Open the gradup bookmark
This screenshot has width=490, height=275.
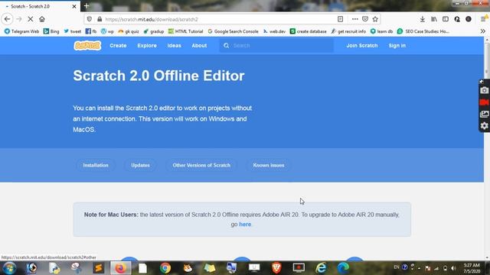(153, 31)
